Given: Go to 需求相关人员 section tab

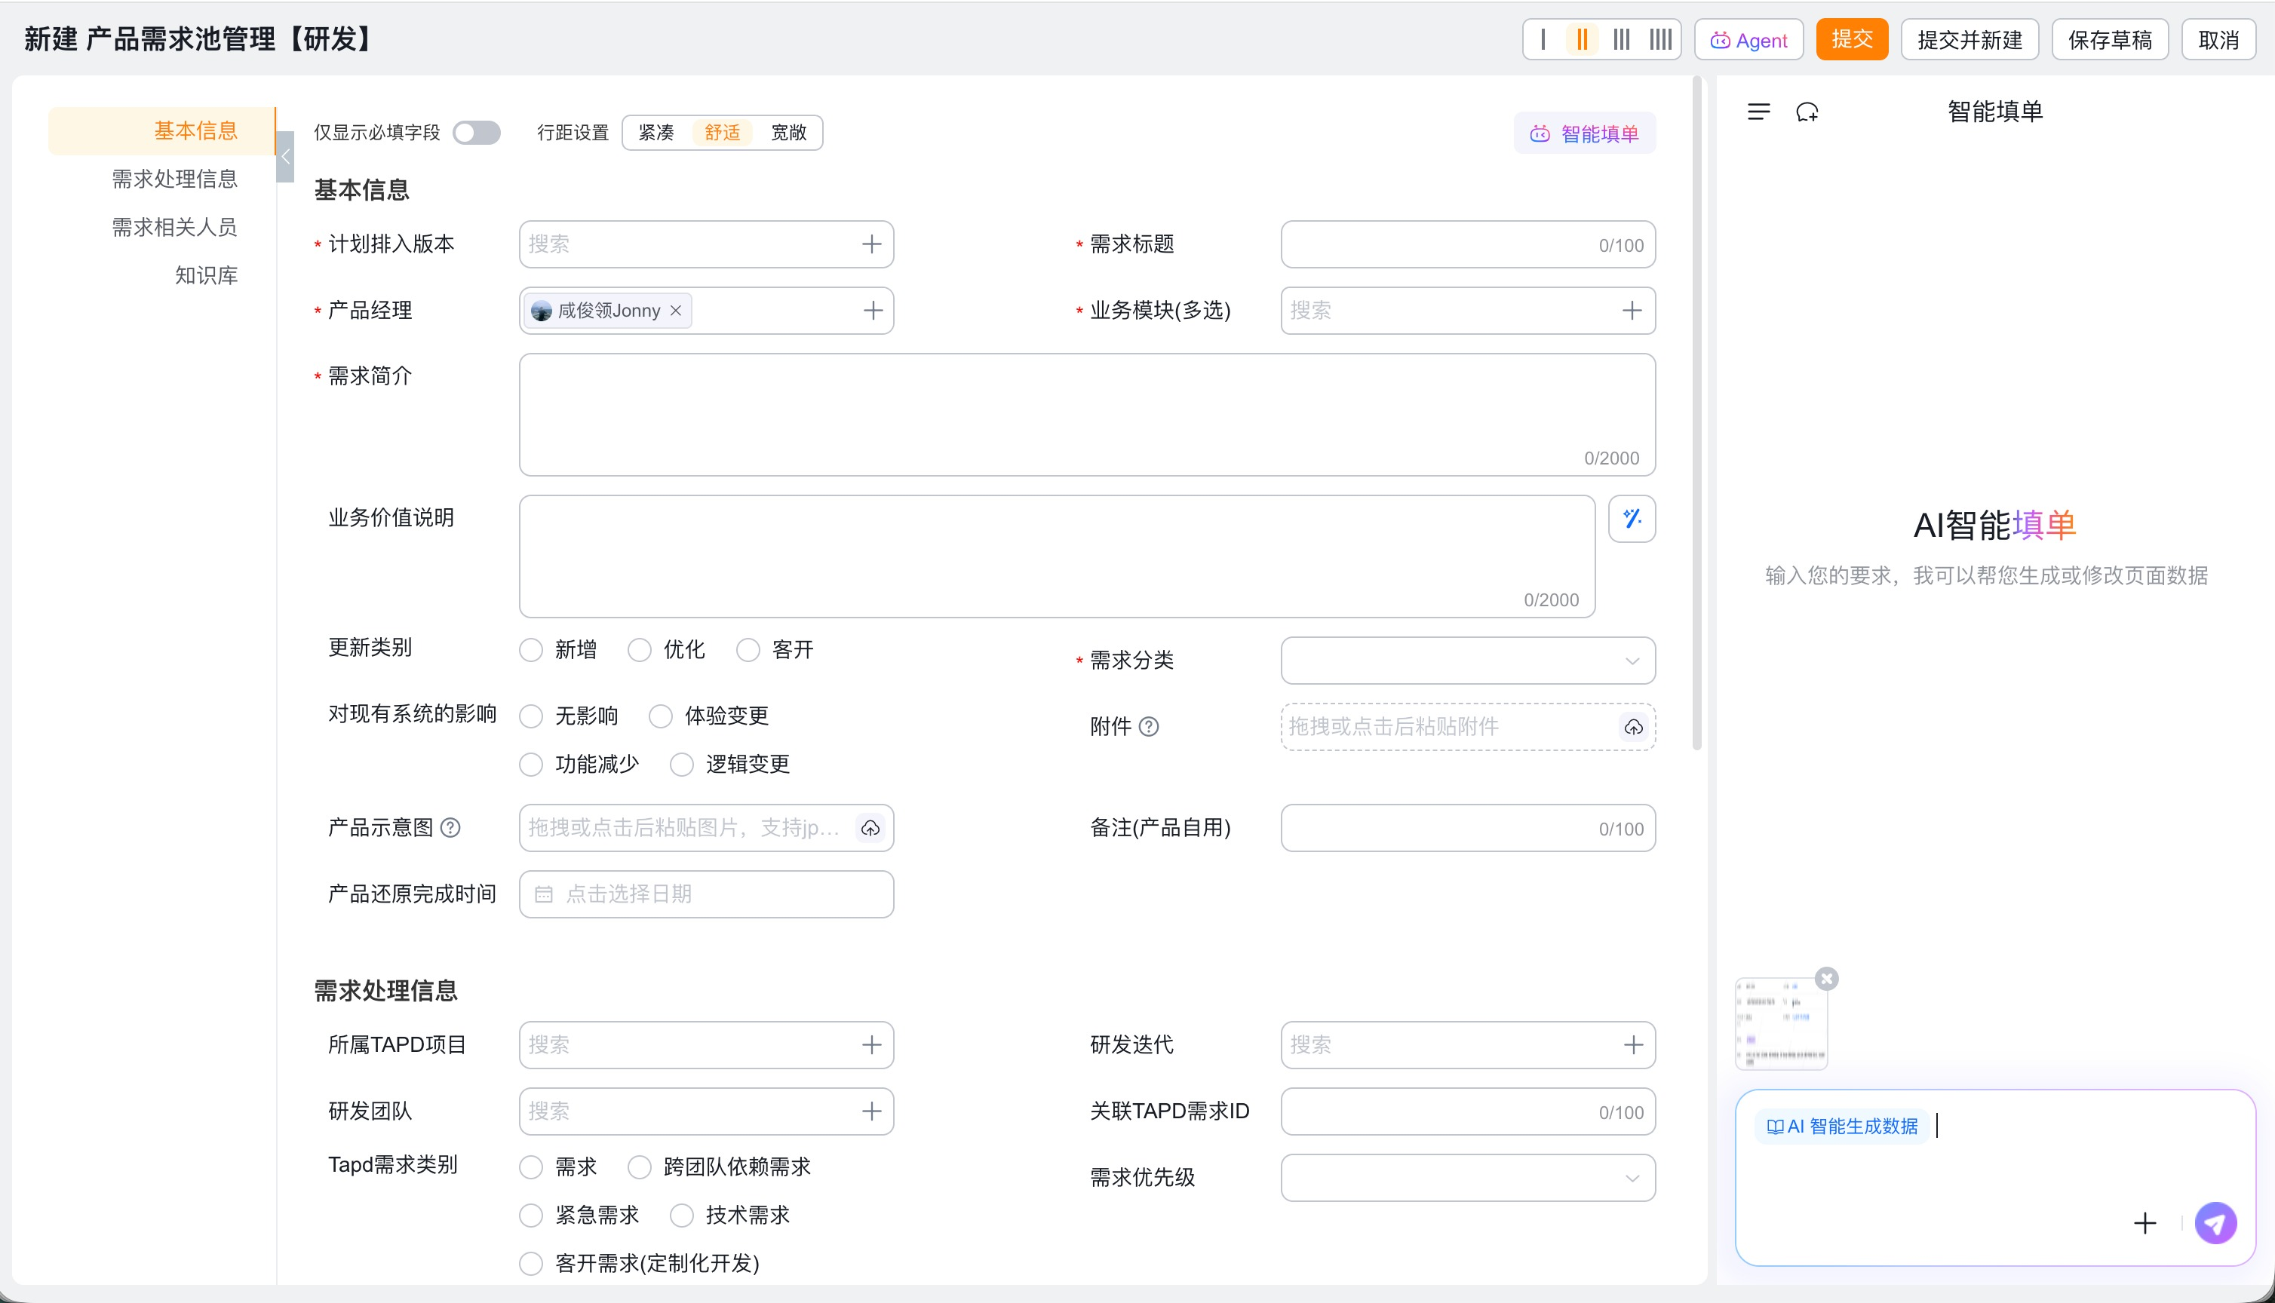Looking at the screenshot, I should (x=174, y=227).
